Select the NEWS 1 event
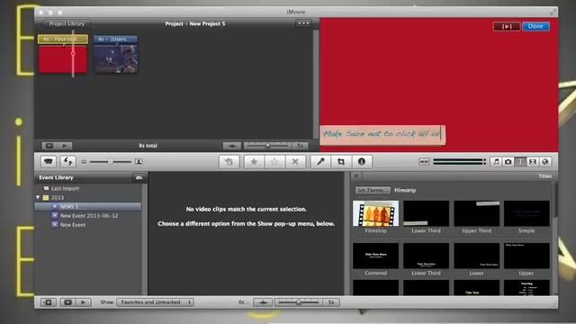576x324 pixels. [x=88, y=206]
